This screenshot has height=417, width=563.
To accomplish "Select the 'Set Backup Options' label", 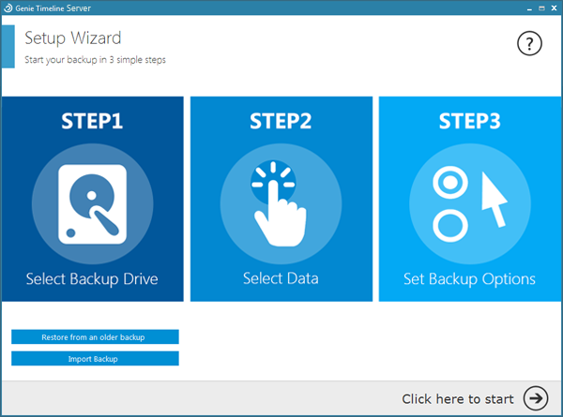I will [469, 279].
